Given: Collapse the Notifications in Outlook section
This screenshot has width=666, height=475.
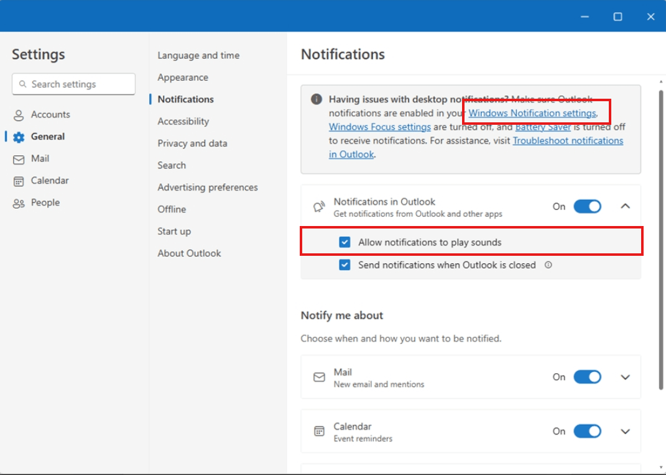Looking at the screenshot, I should point(625,206).
